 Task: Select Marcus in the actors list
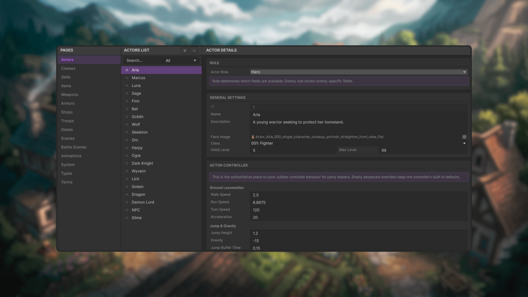[161, 78]
